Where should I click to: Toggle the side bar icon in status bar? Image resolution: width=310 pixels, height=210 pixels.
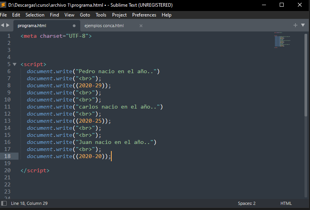[4, 203]
